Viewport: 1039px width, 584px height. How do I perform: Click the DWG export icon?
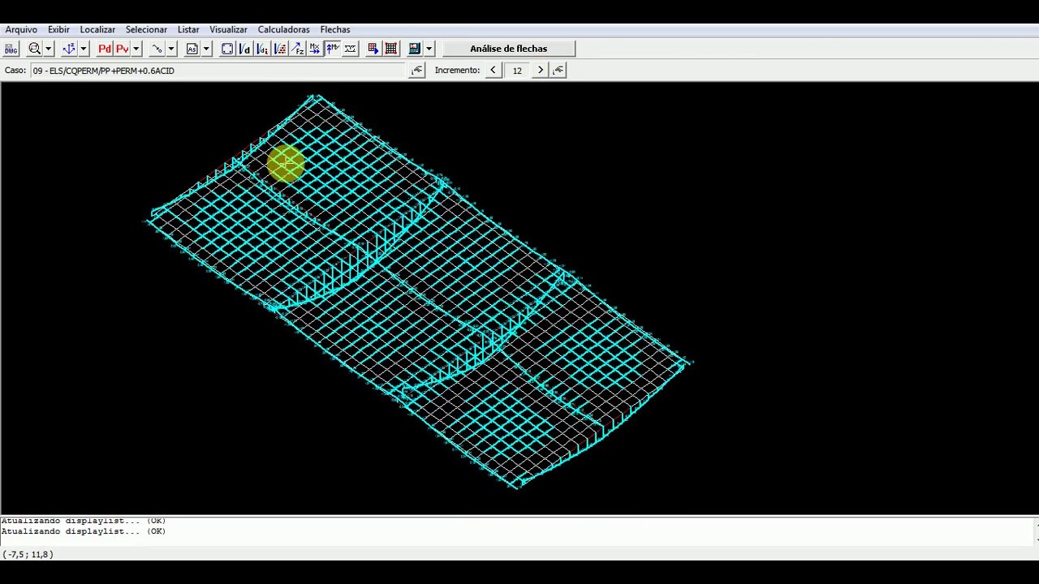(x=11, y=49)
